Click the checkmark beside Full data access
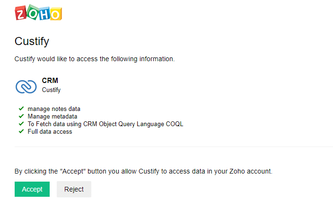The height and width of the screenshot is (211, 333). coord(21,131)
